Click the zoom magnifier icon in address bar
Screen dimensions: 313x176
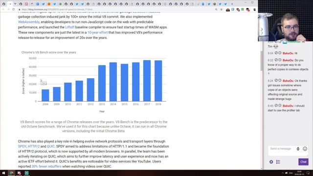click(x=216, y=9)
